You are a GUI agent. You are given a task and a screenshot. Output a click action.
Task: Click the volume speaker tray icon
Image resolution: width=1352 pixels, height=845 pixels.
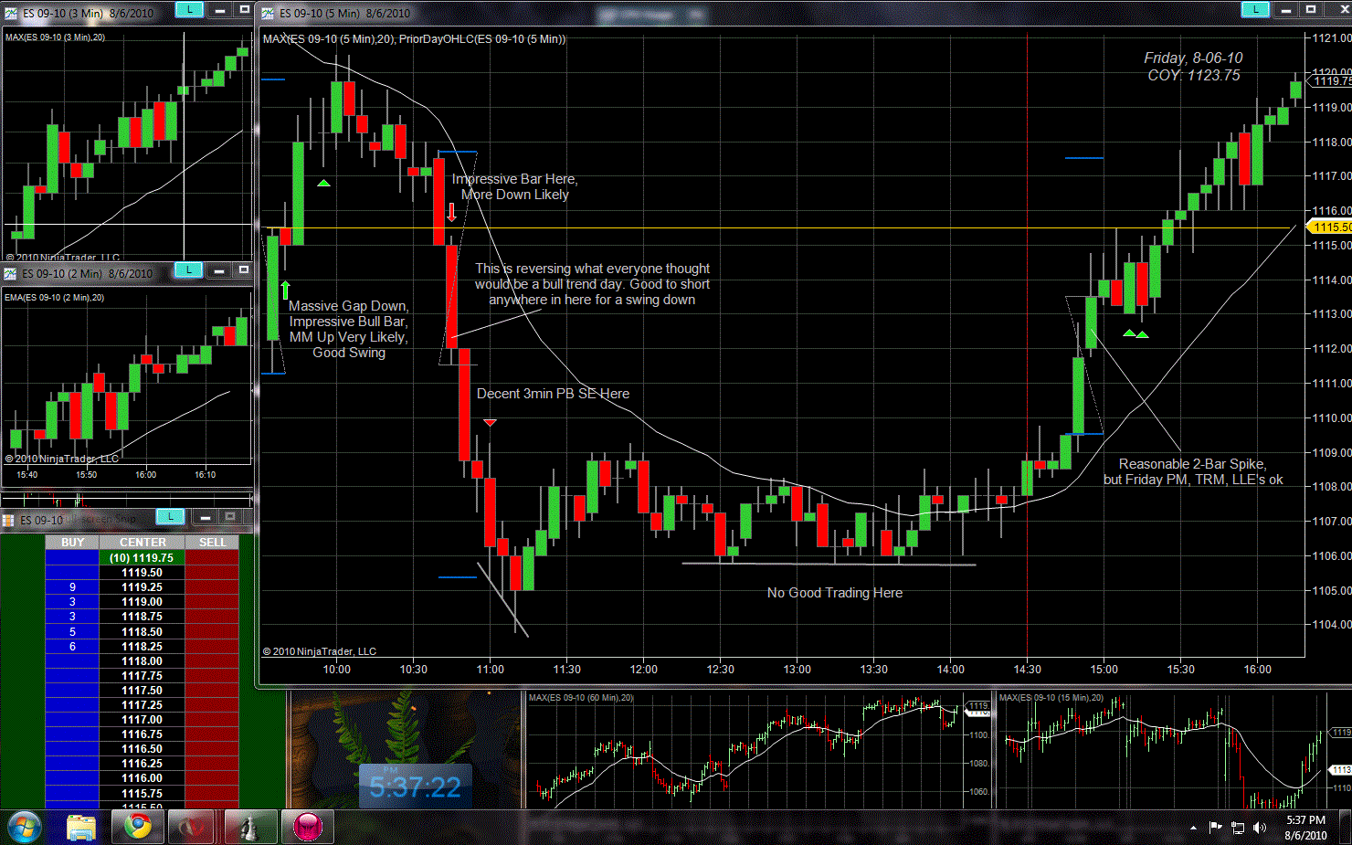click(1260, 828)
